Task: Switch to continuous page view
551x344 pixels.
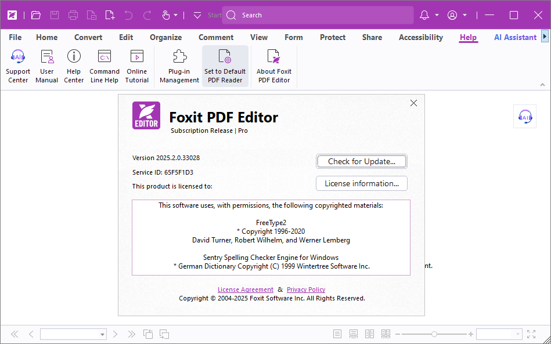Action: point(354,334)
